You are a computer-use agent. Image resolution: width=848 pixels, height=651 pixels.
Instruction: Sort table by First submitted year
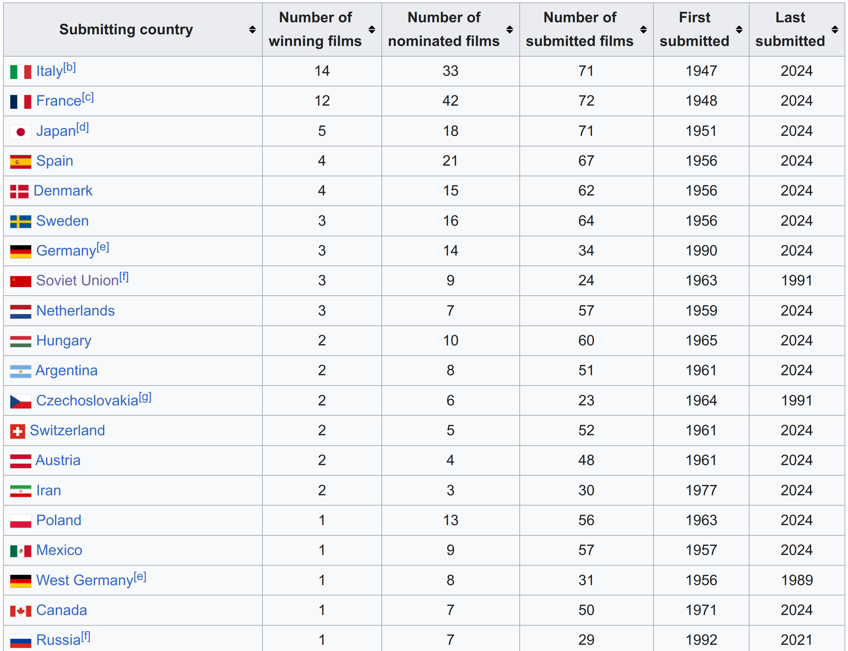coord(739,29)
